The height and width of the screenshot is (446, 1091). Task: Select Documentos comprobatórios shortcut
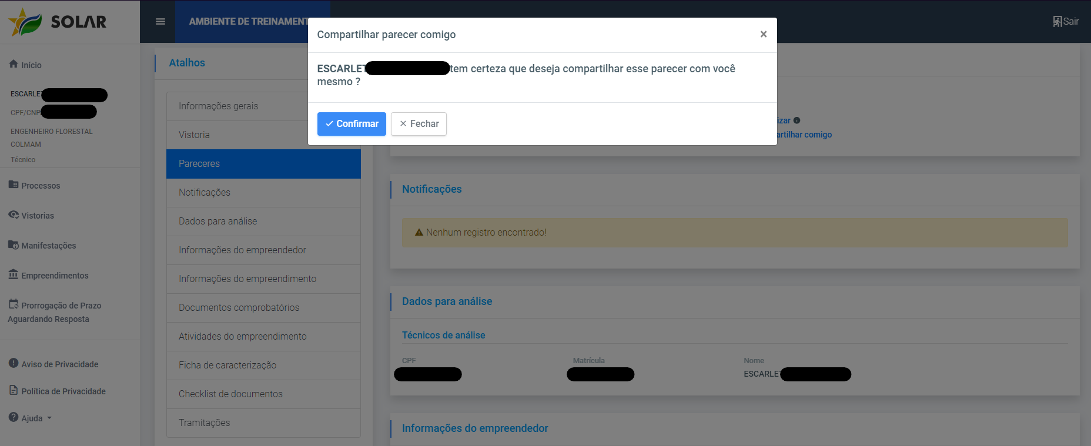(263, 308)
